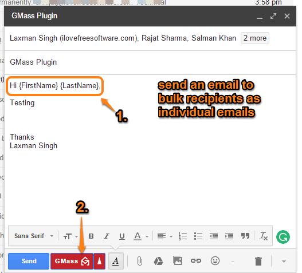The image size is (302, 273).
Task: Open the text color picker
Action: 140,236
